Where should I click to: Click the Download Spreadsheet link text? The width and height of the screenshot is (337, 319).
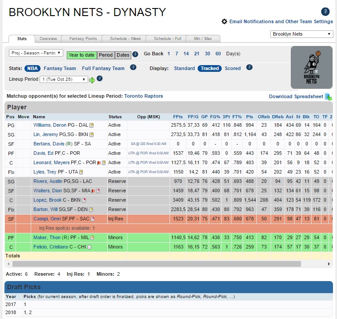296,96
